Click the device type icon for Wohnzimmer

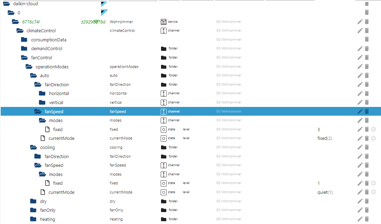(x=163, y=22)
